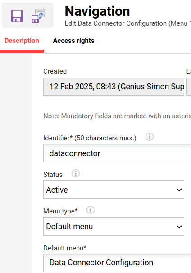Screen dimensions: 191x273
Task: Open the Menu type dropdown showing Default menu
Action: [114, 227]
